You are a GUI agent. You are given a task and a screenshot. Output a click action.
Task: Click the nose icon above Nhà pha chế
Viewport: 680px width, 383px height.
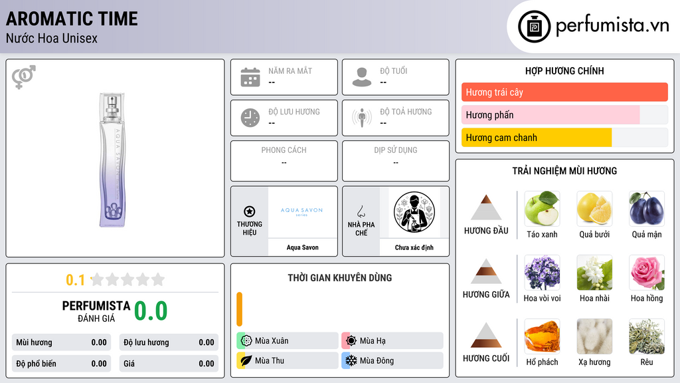click(x=361, y=211)
